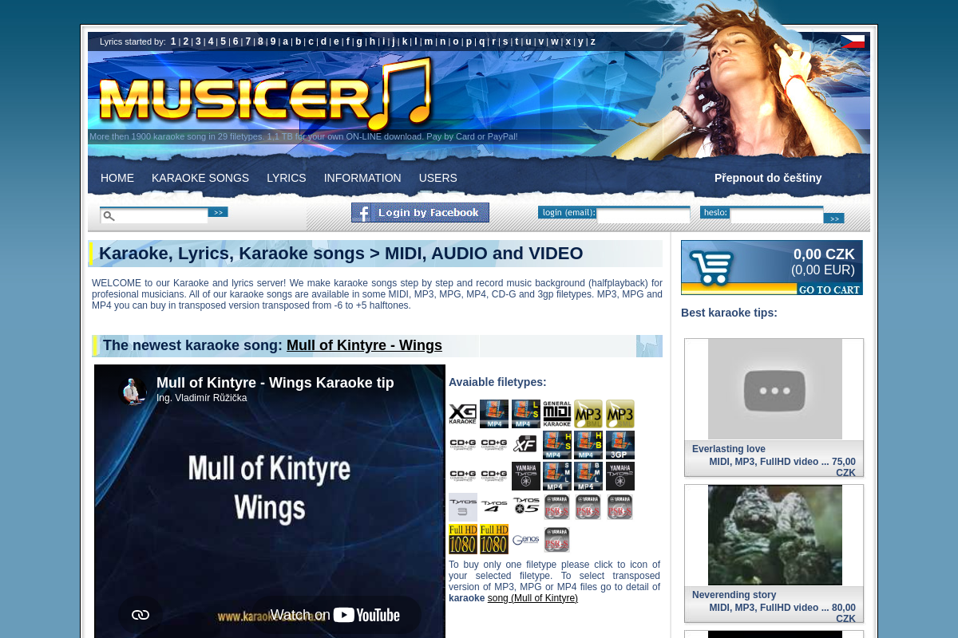Select the Yamaha Tyros filetype icon
Screen dimensions: 958x638
click(526, 476)
